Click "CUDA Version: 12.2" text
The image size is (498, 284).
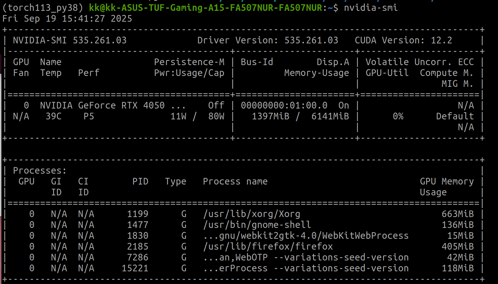(x=403, y=40)
